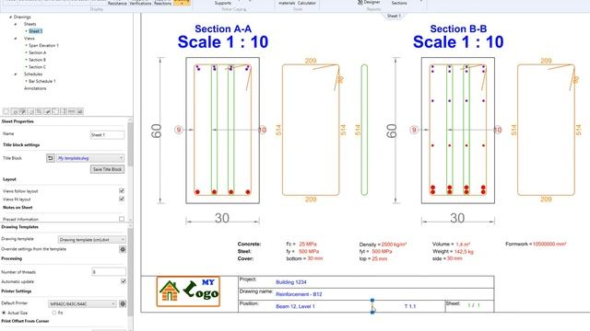
Task: Open Default Printer settings gear
Action: (x=123, y=303)
